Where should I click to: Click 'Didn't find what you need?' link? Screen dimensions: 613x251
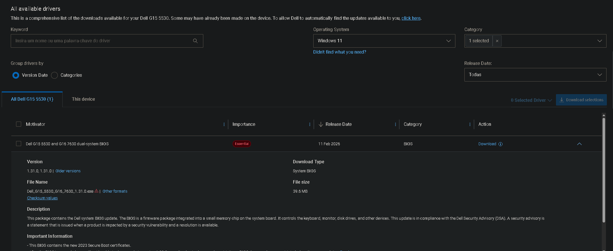[x=339, y=52]
